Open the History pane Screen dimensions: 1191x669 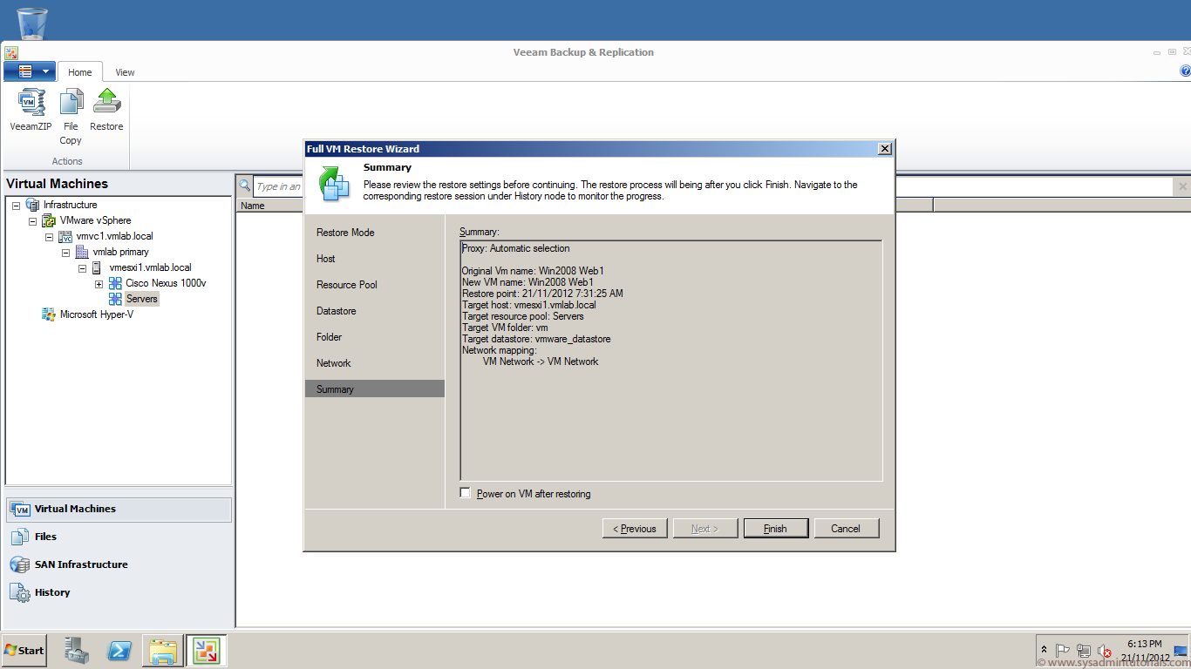pyautogui.click(x=51, y=592)
